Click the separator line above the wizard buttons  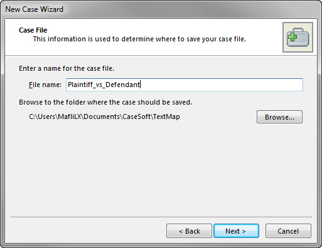click(x=161, y=217)
